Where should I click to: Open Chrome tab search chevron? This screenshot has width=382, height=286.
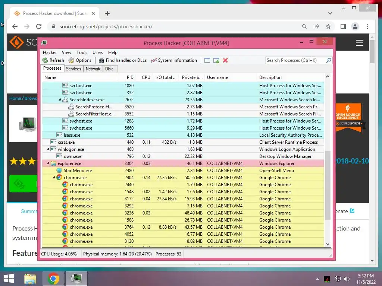click(330, 13)
